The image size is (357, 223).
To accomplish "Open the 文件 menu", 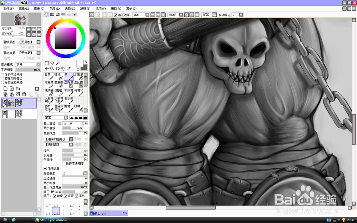I will (x=9, y=9).
